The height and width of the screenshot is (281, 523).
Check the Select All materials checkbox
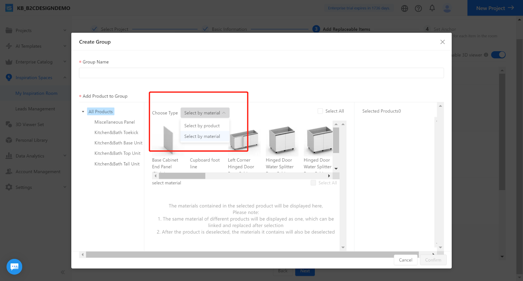[313, 183]
